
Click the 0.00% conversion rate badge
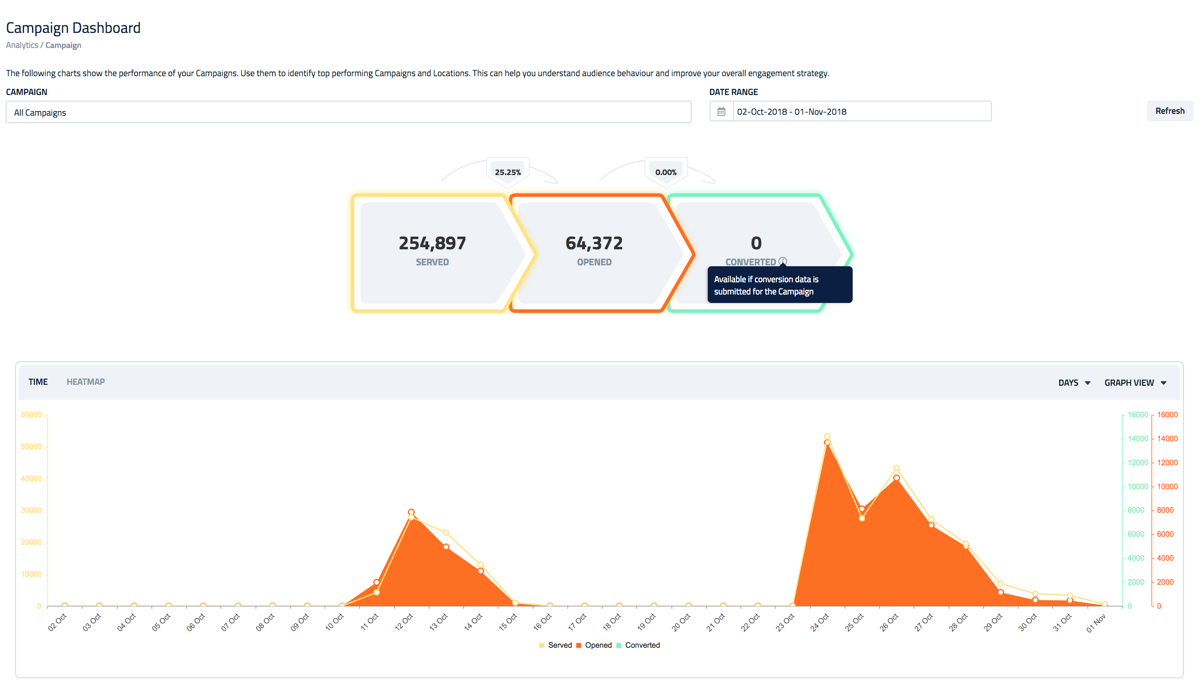666,172
